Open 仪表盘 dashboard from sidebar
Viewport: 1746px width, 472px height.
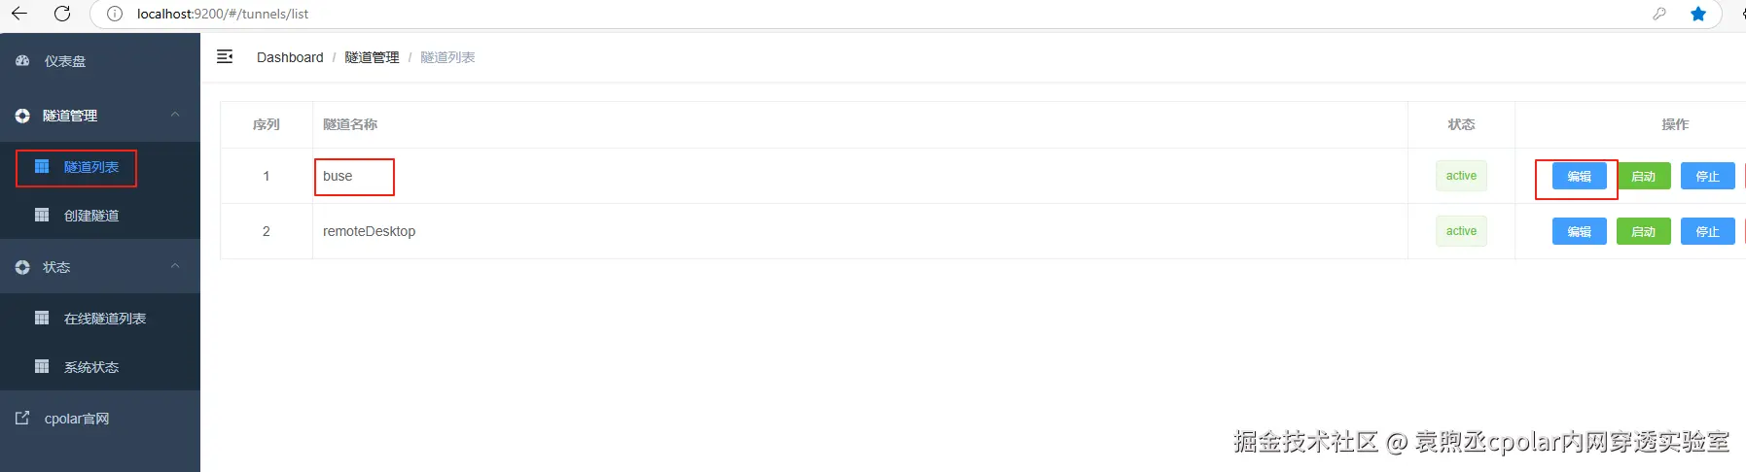coord(65,61)
